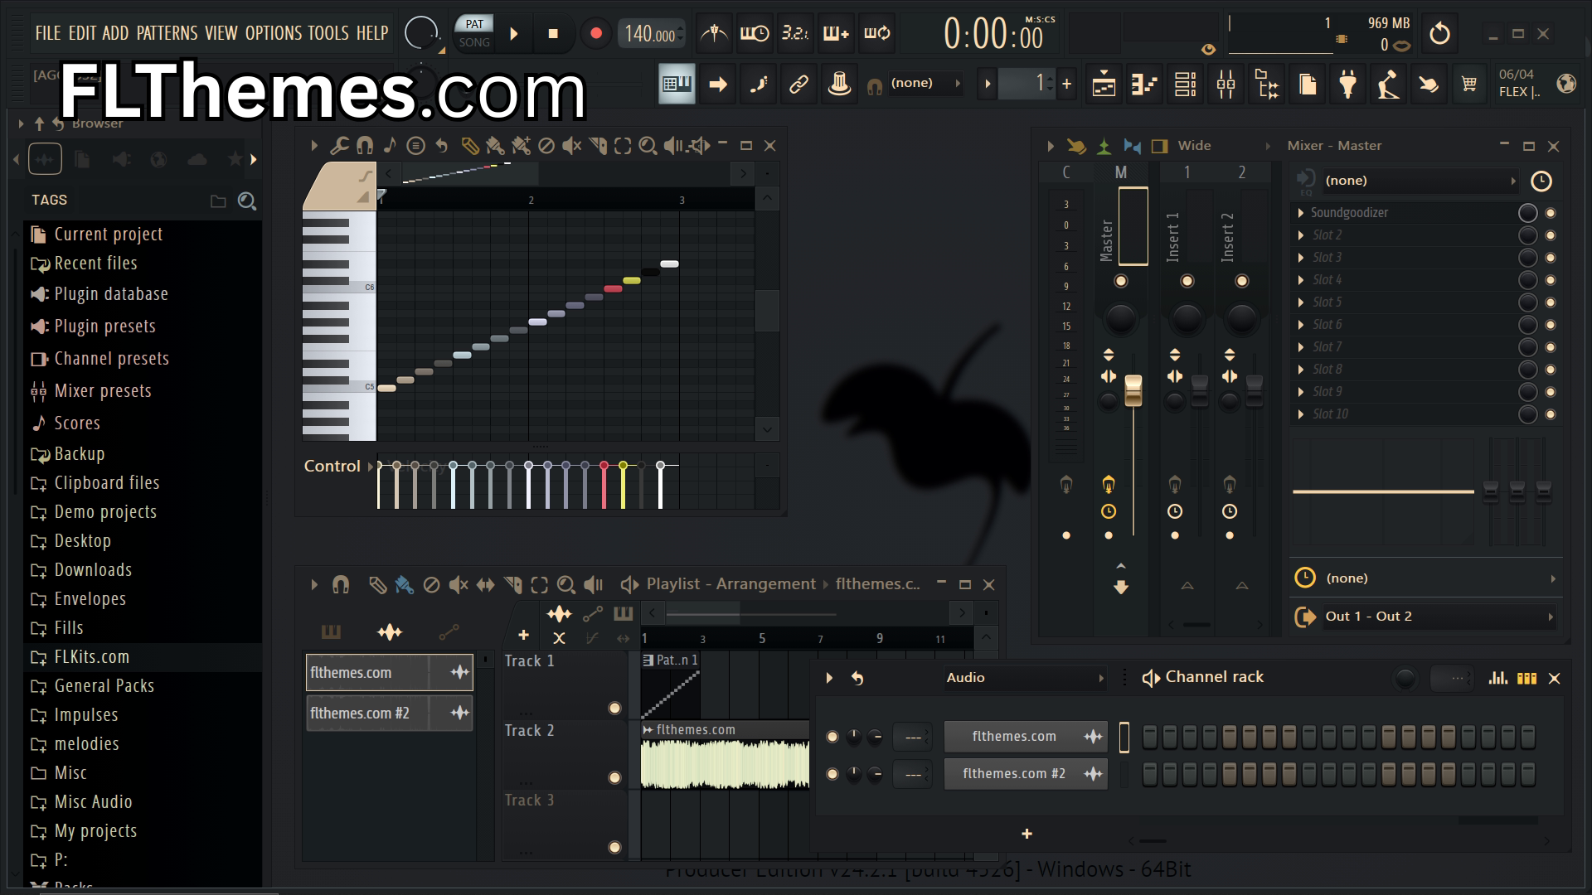Toggle the typing keyboard to piano icon
The height and width of the screenshot is (895, 1592).
677,84
